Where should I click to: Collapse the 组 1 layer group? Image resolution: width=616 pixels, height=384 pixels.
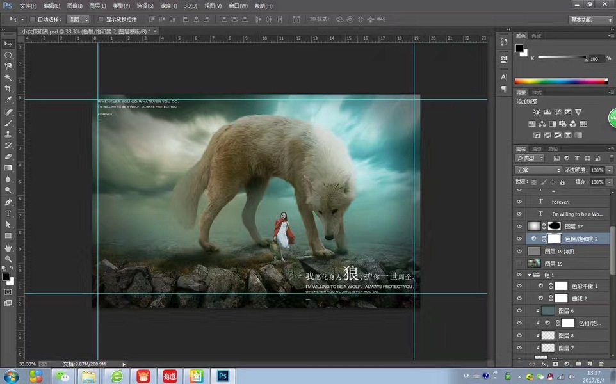[529, 275]
